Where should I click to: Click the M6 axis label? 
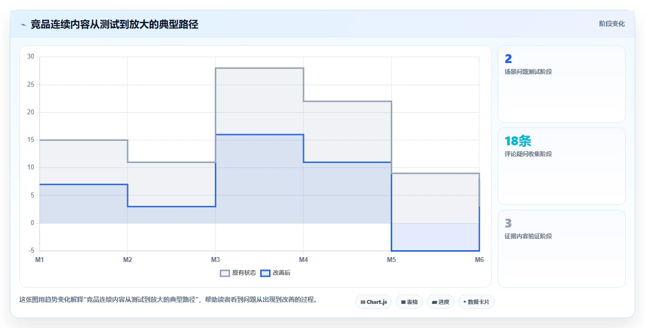click(x=479, y=260)
